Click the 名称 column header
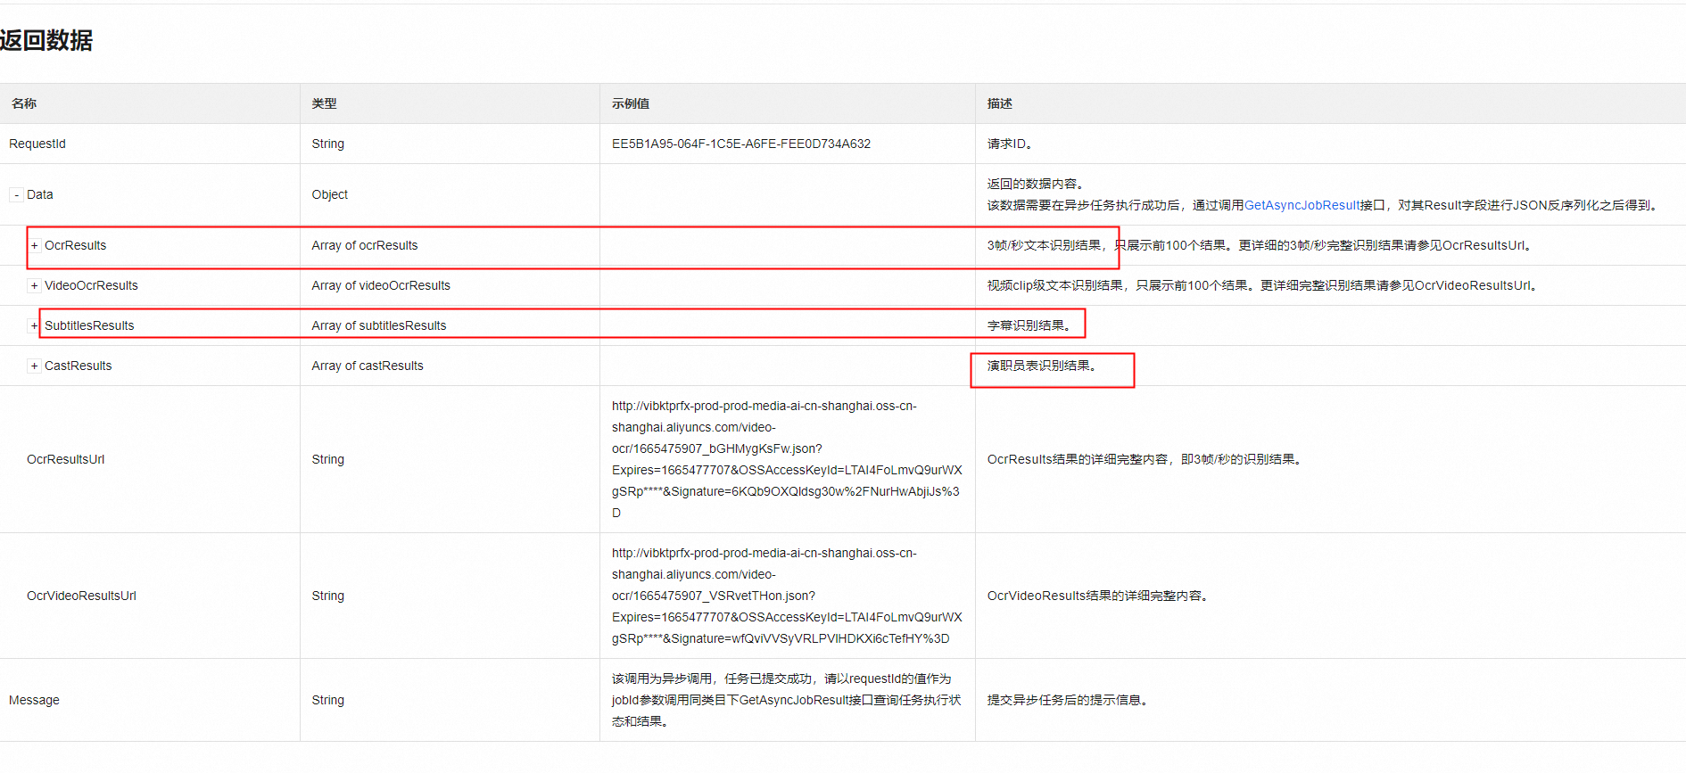The width and height of the screenshot is (1686, 773). (x=24, y=103)
